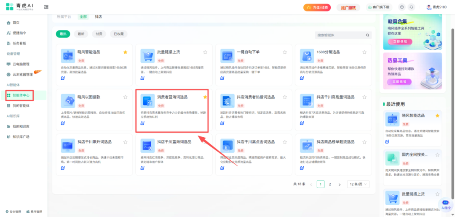Unfavorite 消费者蓝海词选品 with its gold star

[205, 97]
